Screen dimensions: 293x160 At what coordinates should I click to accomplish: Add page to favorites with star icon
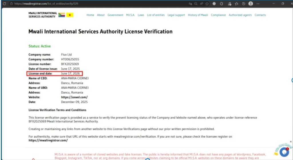207,4
